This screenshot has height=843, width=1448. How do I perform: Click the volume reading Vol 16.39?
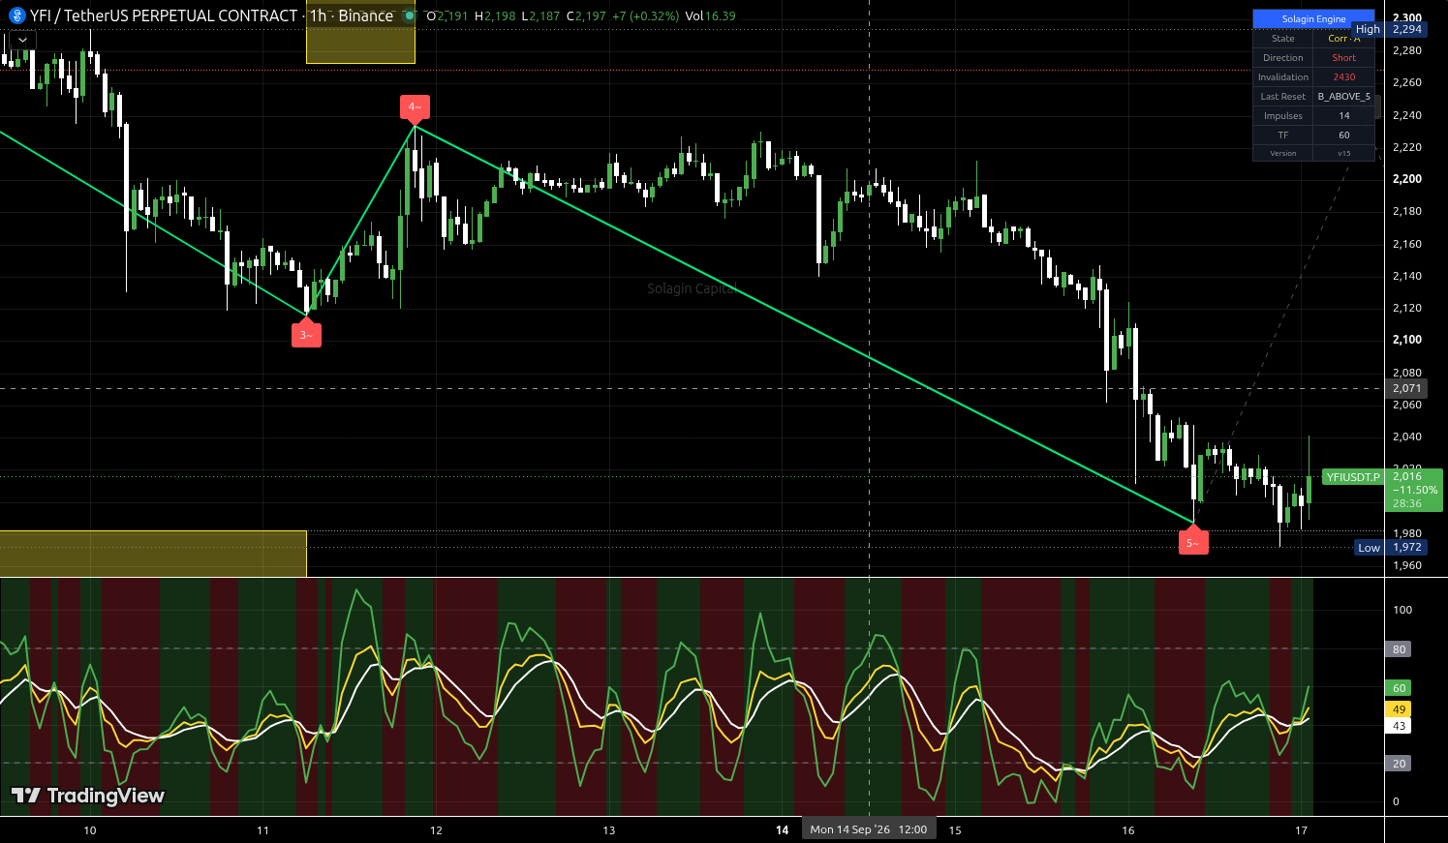710,15
